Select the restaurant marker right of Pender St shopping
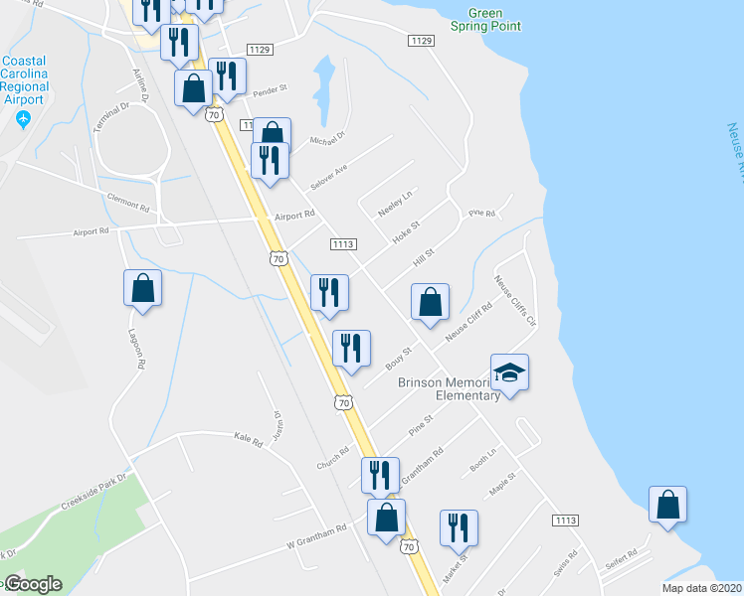Viewport: 744px width, 596px height. 227,76
